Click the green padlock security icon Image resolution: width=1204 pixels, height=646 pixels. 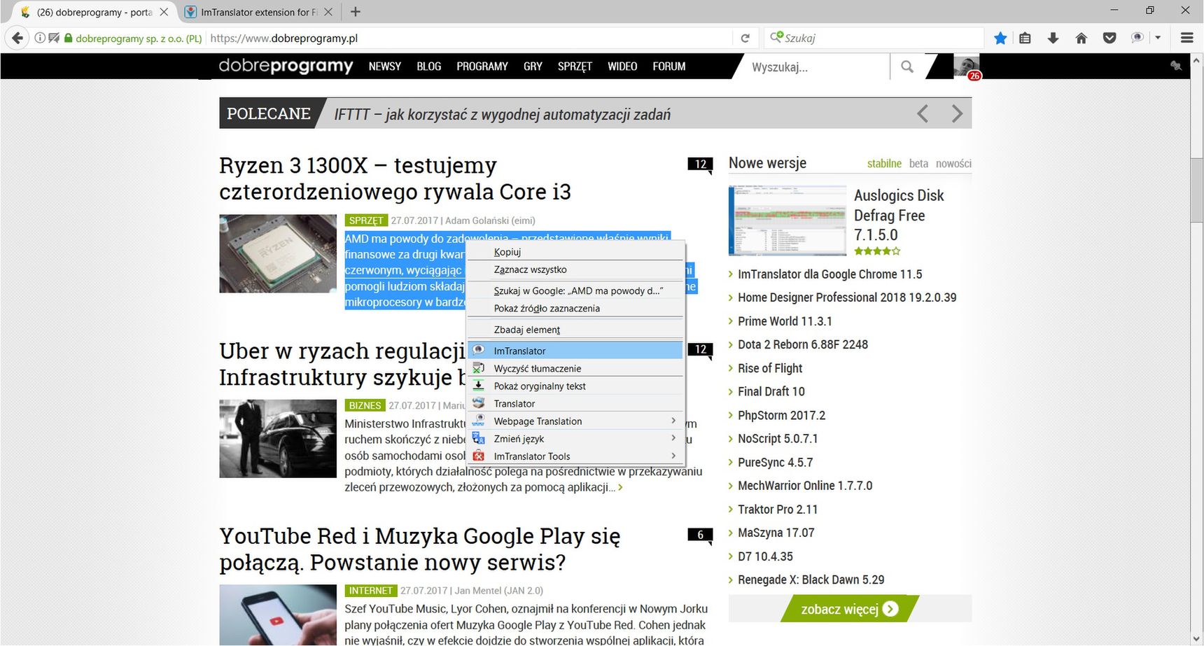coord(68,38)
